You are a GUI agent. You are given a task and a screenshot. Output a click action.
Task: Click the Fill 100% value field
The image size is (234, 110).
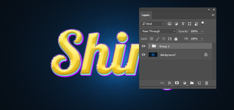coord(195,39)
